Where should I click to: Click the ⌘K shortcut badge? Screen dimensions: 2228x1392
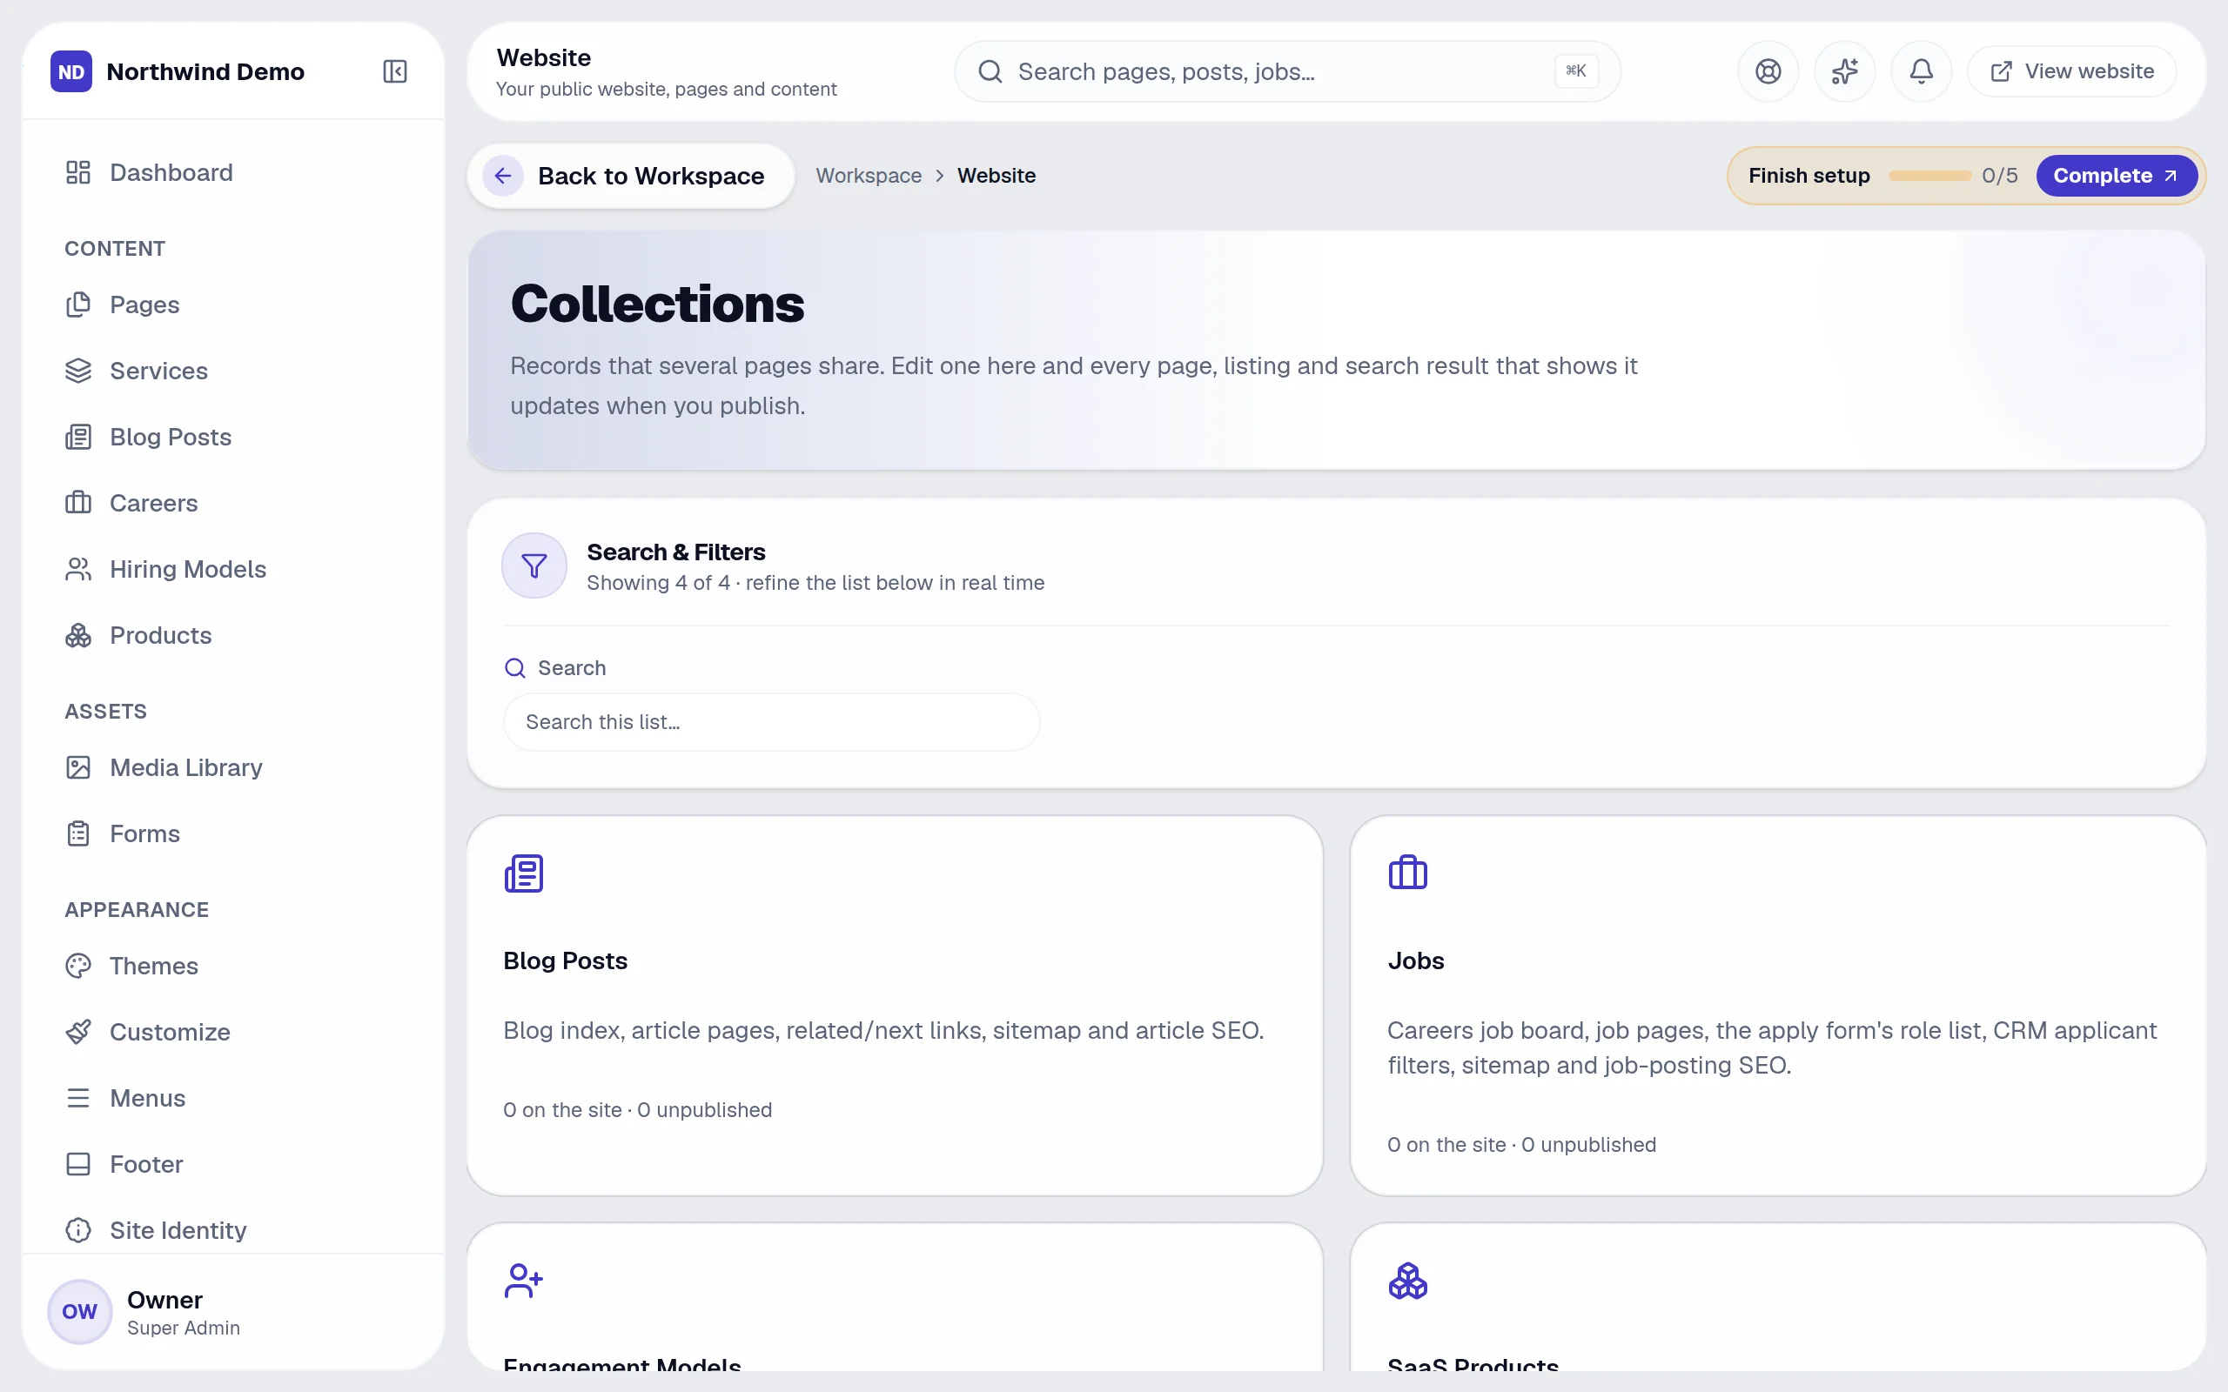1576,70
